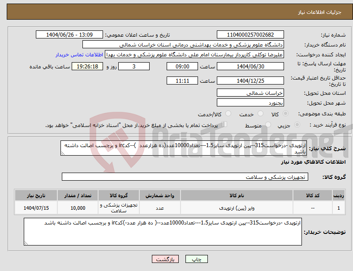Click the تاریخ نیاز column header
The height and width of the screenshot is (271, 353).
point(36,195)
